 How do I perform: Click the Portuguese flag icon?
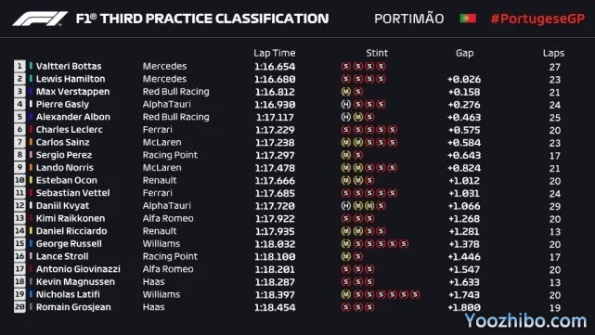(468, 19)
